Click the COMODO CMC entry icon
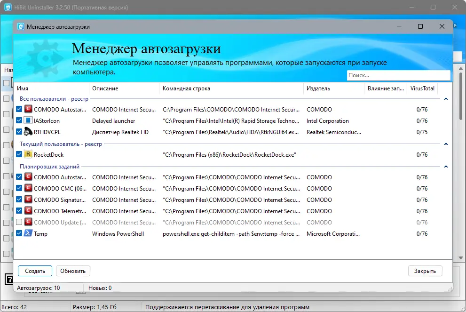The width and height of the screenshot is (466, 312). (28, 188)
